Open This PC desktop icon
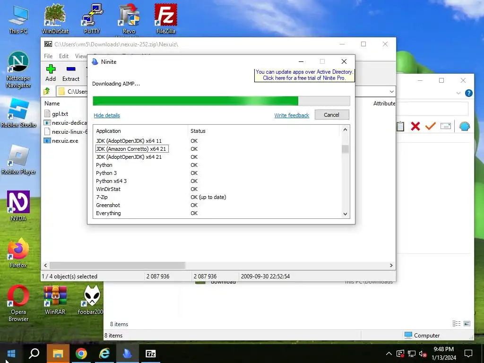This screenshot has height=363, width=484. [18, 19]
